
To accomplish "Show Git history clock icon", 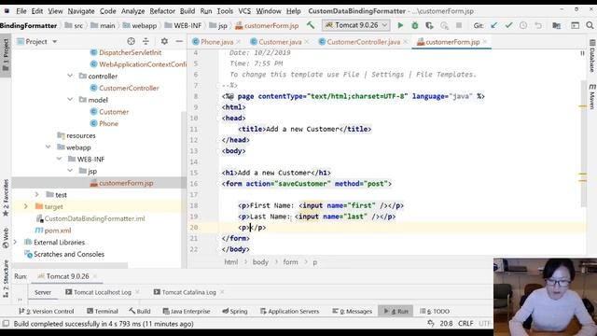I will 523,25.
